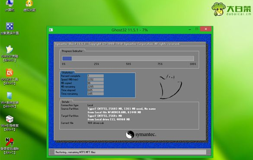Image resolution: width=253 pixels, height=160 pixels.
Task: Launch GHOST克隆 [Alt+G] desktop icon
Action: pyautogui.click(x=10, y=54)
